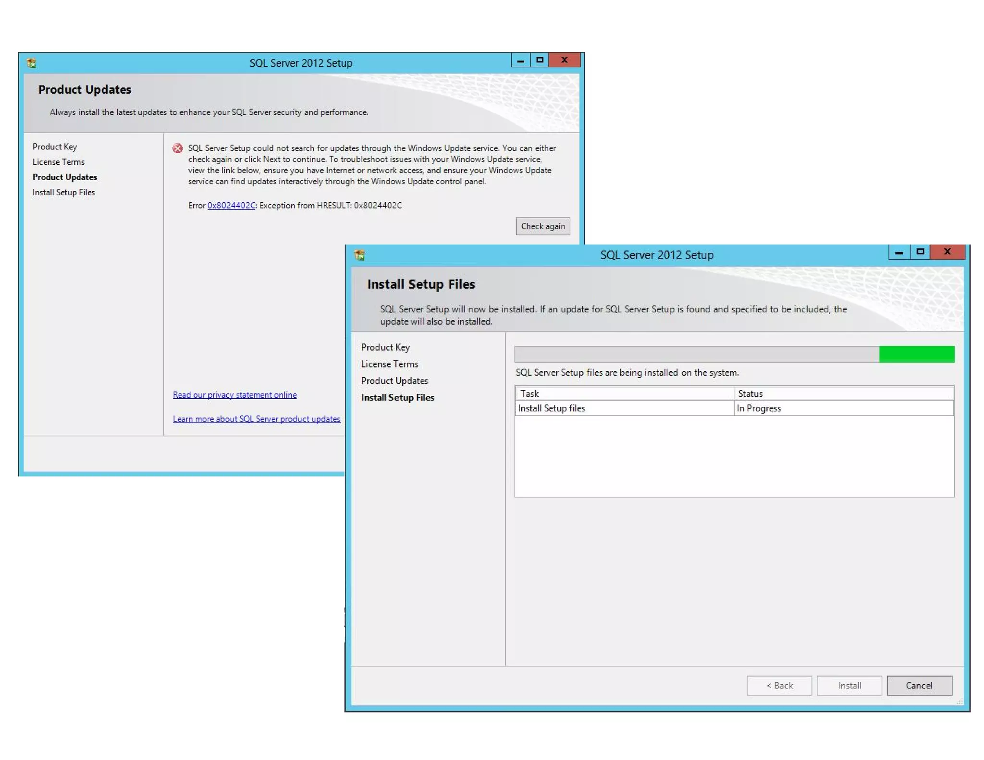The image size is (984, 760).
Task: Click the Back button
Action: [x=779, y=686]
